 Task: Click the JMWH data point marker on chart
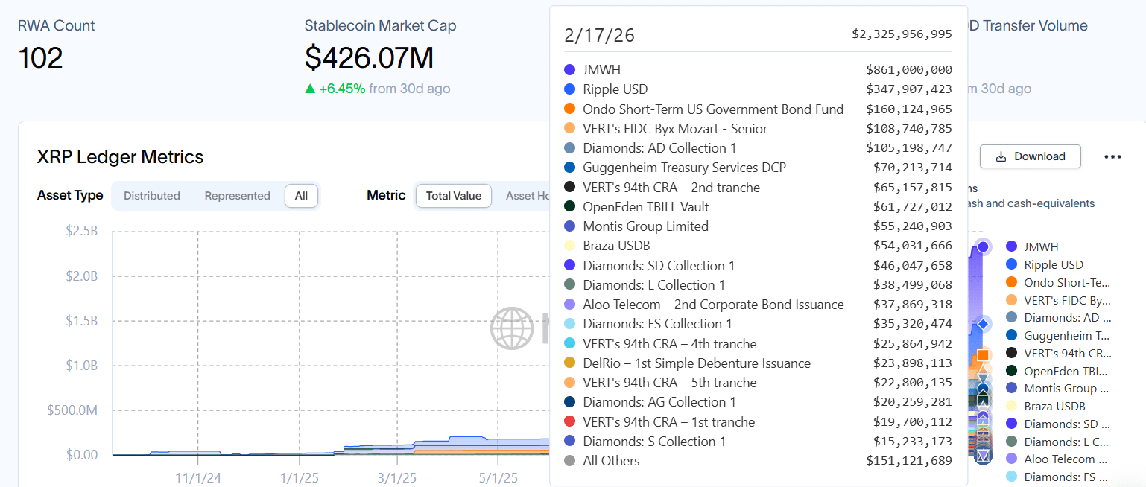tap(983, 246)
